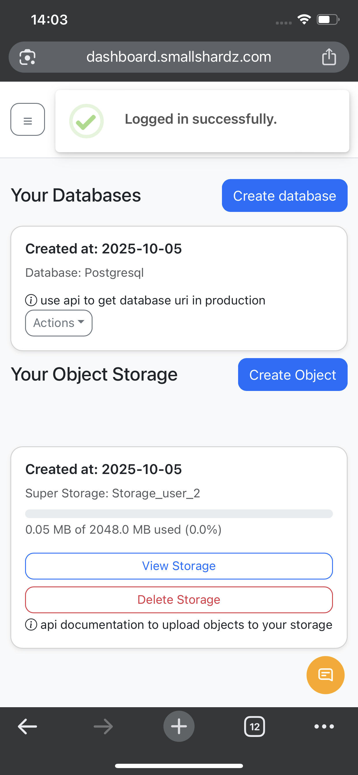Tap the dashboard.smallshardz.com address field

tap(179, 57)
